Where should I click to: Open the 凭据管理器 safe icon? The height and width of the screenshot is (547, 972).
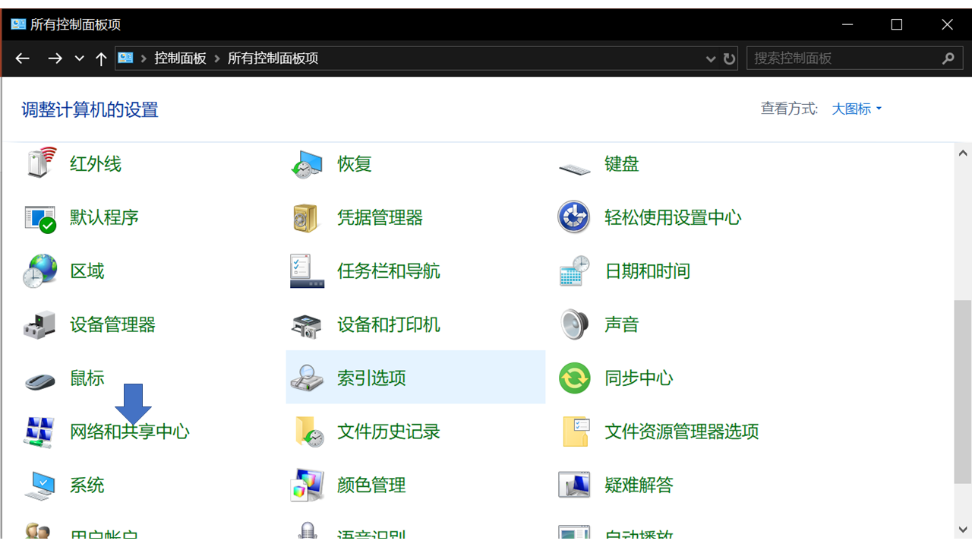tap(307, 218)
